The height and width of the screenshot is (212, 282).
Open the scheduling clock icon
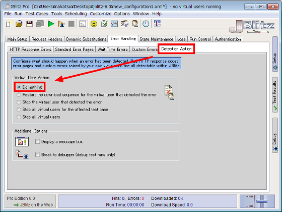tap(146, 24)
